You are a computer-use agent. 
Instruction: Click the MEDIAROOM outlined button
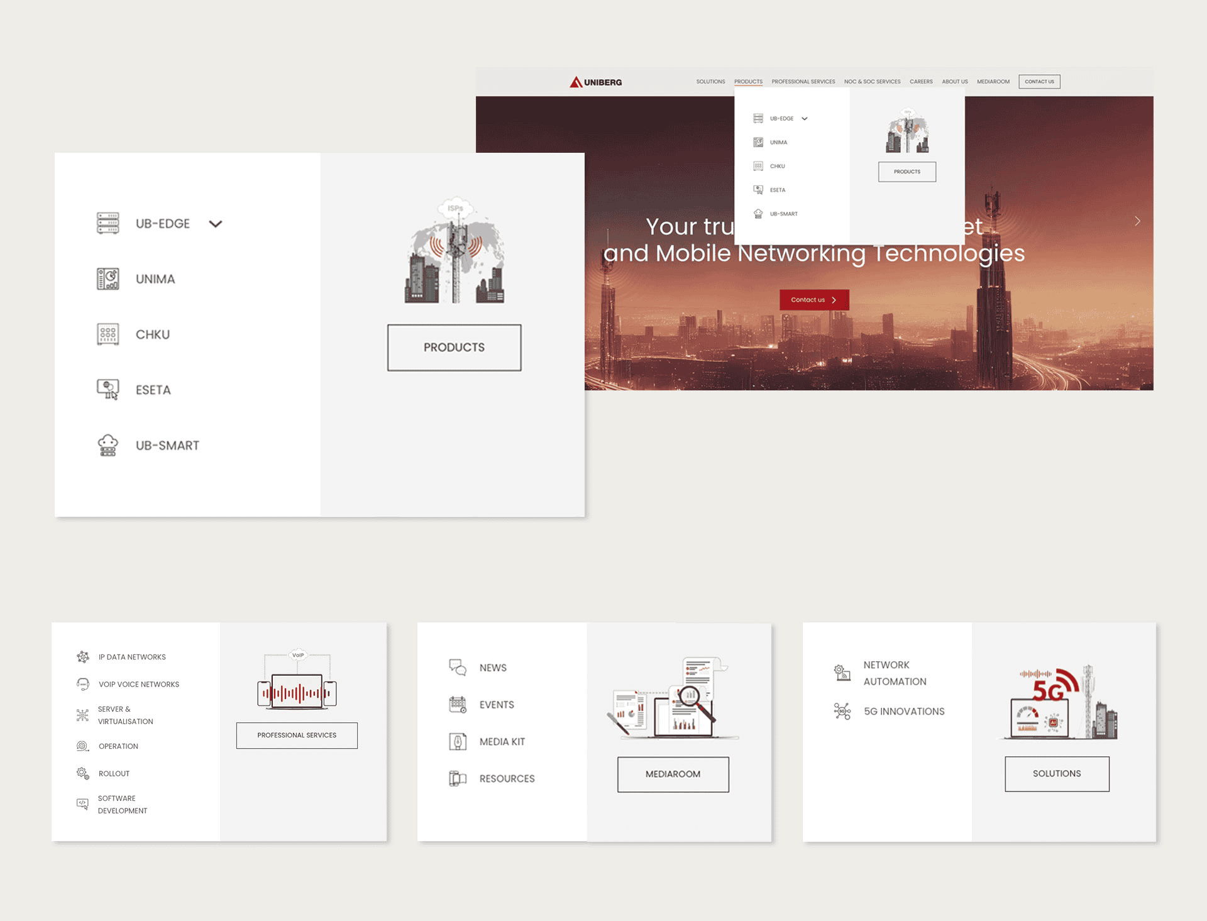[673, 774]
